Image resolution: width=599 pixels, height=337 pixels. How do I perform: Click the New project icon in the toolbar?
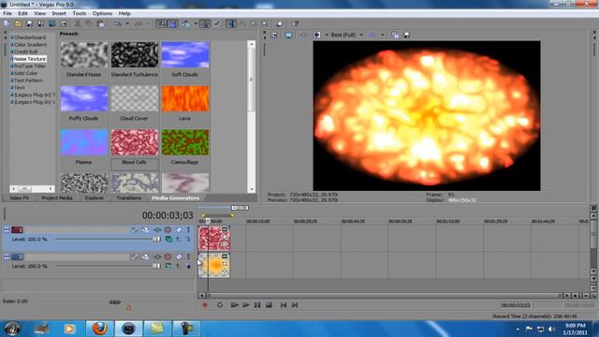[7, 23]
